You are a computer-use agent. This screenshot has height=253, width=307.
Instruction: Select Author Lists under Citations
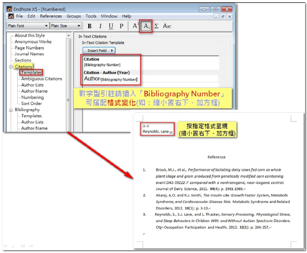click(x=32, y=85)
